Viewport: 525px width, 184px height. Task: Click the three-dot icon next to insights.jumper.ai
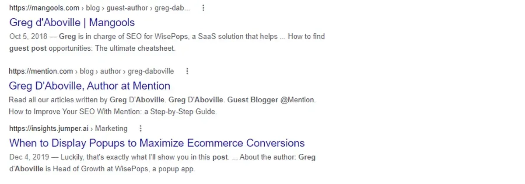[x=140, y=128]
